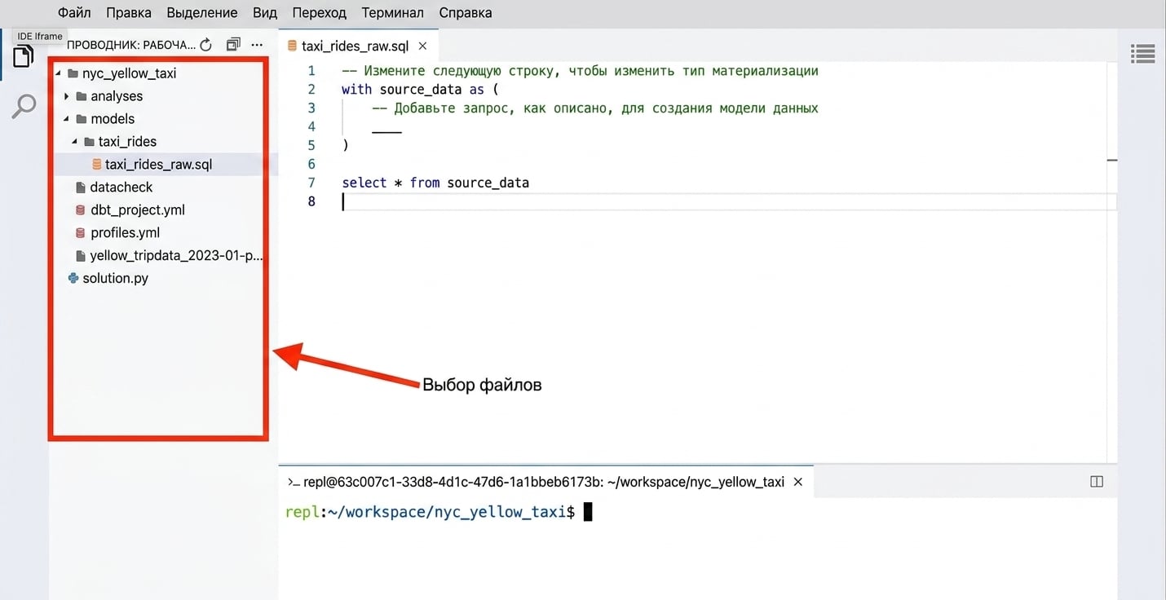Click the file icon beside datacheck
Image resolution: width=1166 pixels, height=600 pixels.
[x=80, y=187]
